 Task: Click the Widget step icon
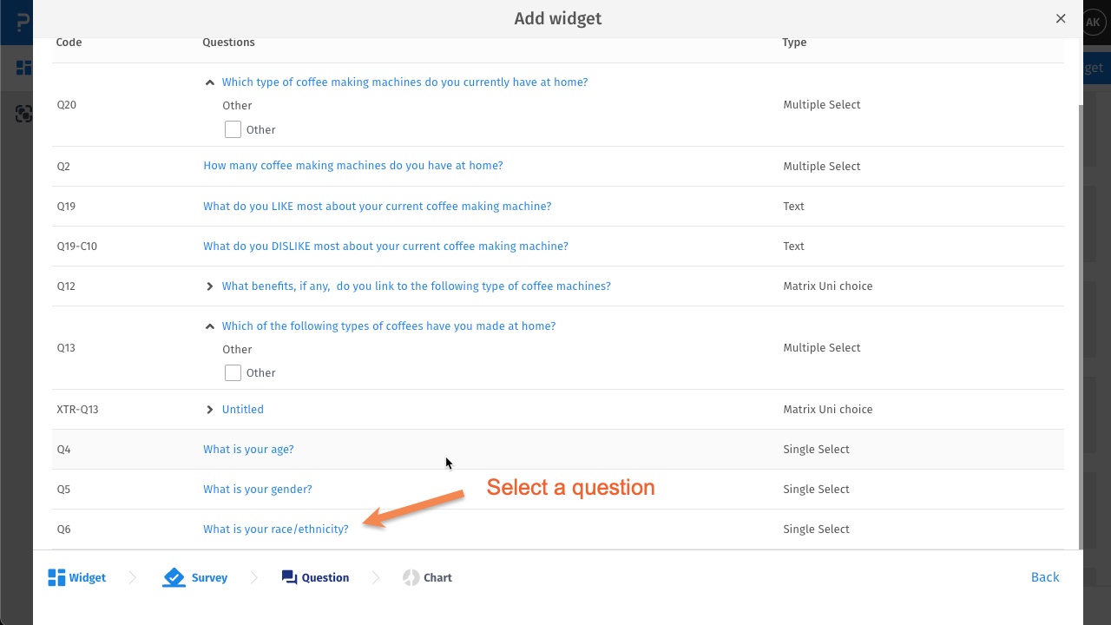[x=56, y=577]
